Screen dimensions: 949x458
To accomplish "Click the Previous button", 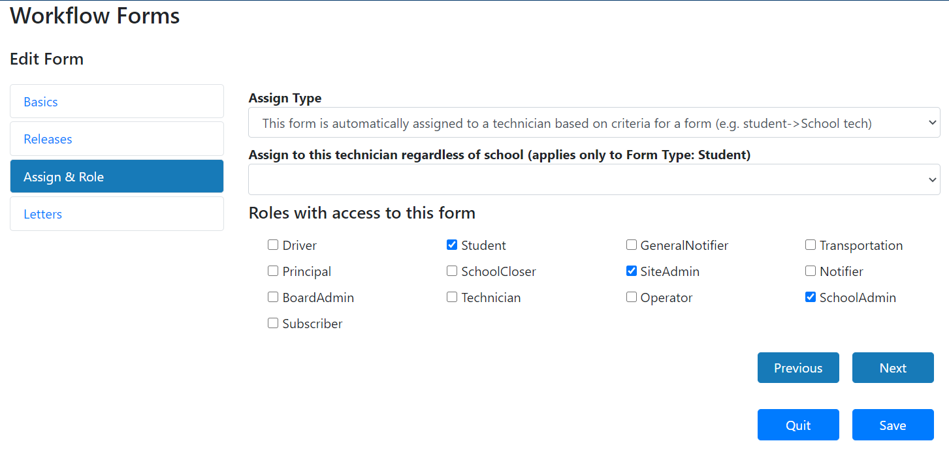I will click(798, 367).
